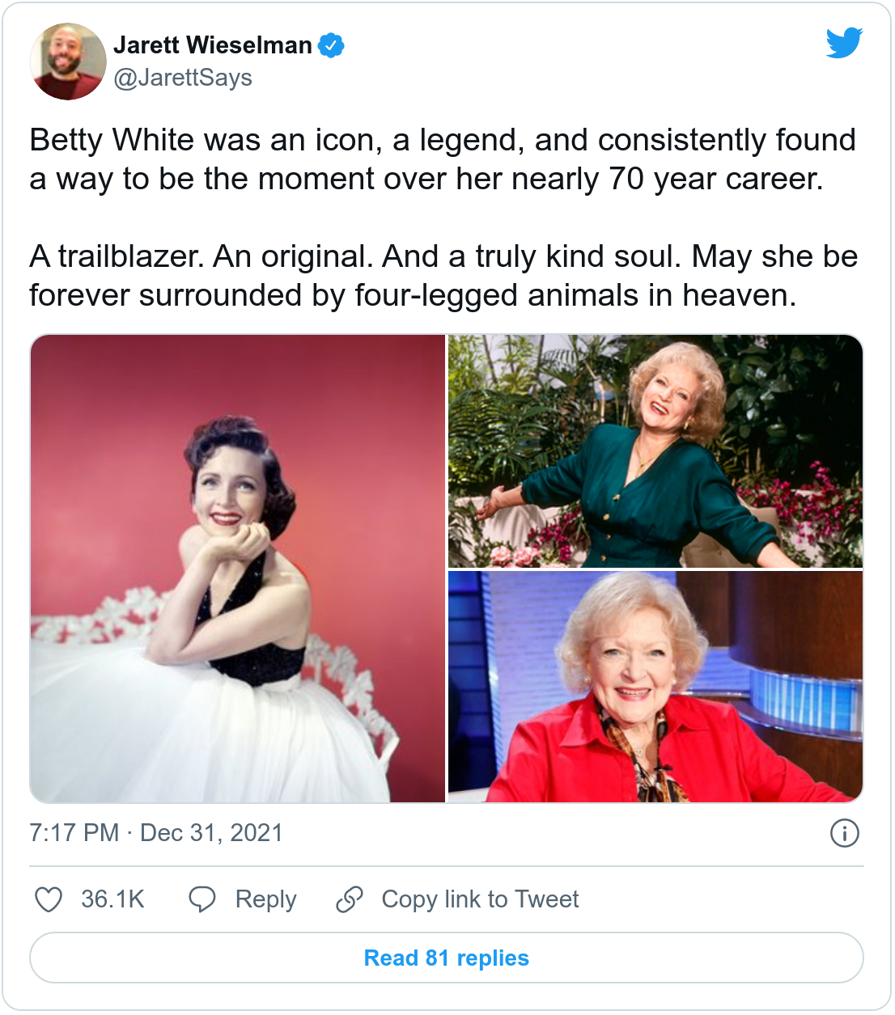Image resolution: width=895 pixels, height=1015 pixels.
Task: Click the Twitter bird logo
Action: click(844, 43)
